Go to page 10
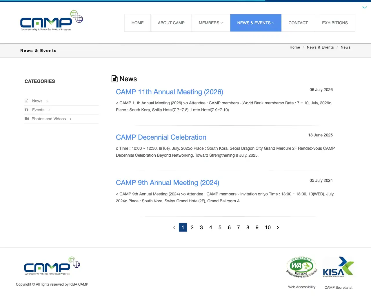 click(268, 227)
